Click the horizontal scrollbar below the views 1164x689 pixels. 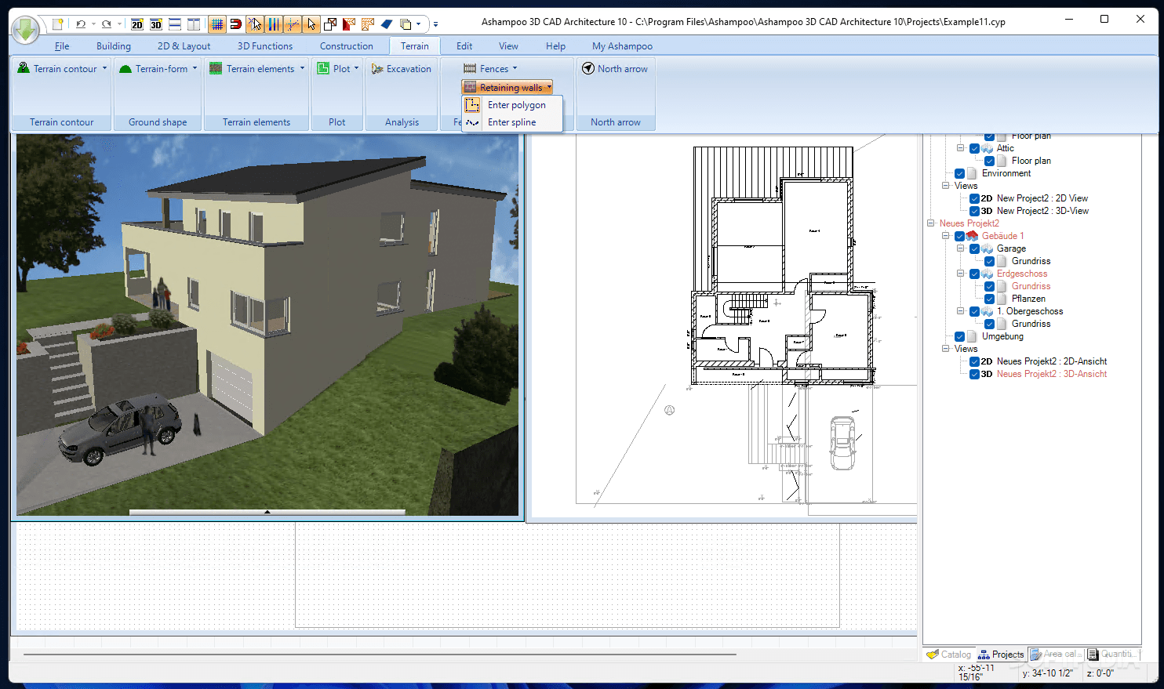(380, 654)
